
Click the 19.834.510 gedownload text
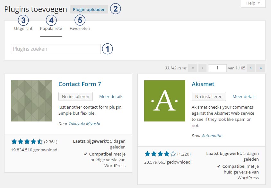(34, 150)
